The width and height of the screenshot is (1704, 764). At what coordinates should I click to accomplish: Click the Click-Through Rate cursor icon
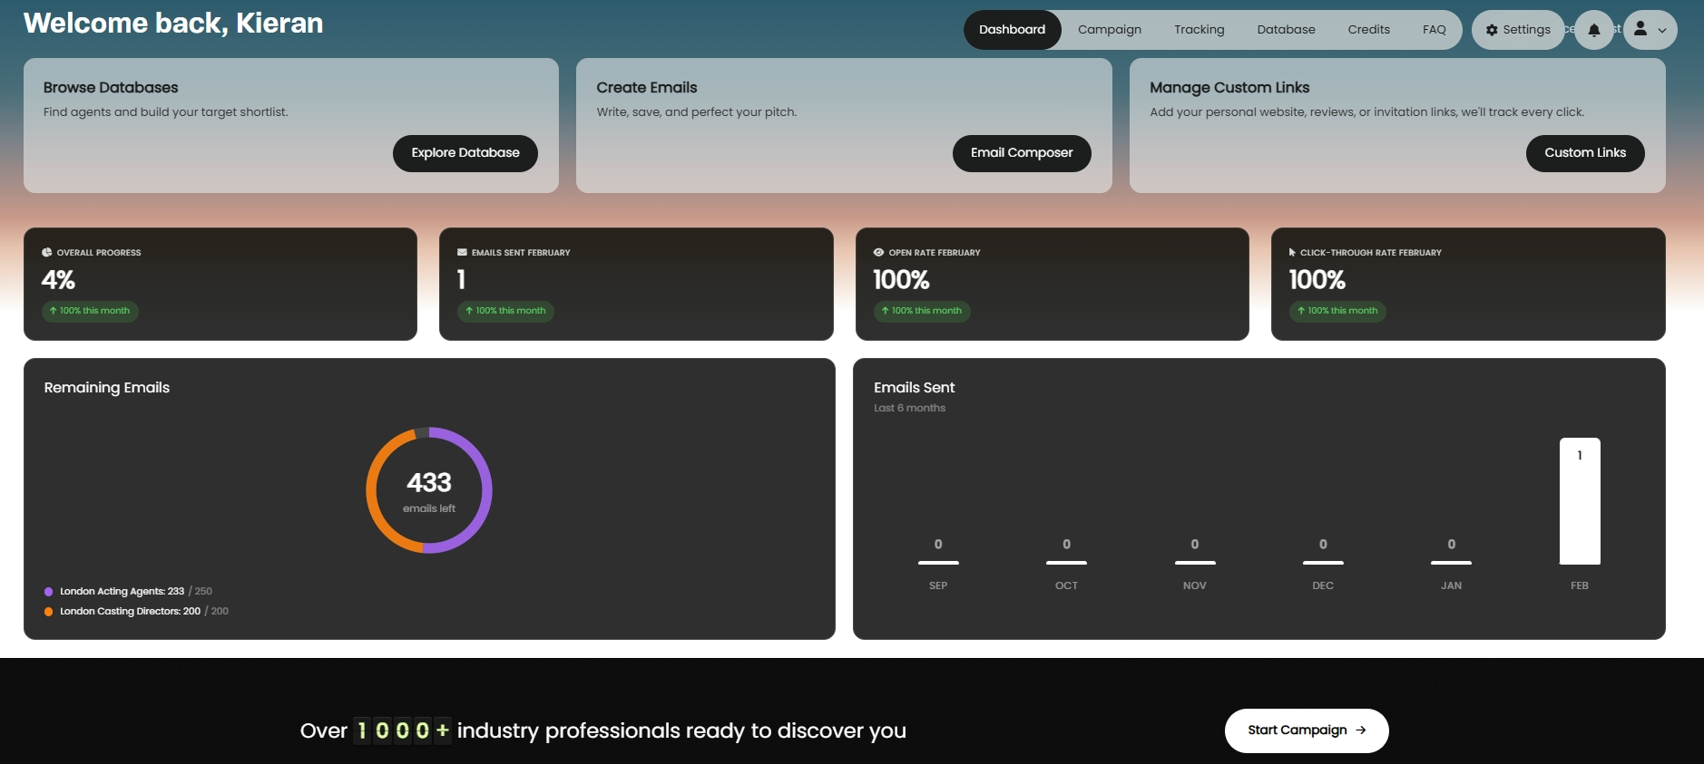pyautogui.click(x=1292, y=252)
